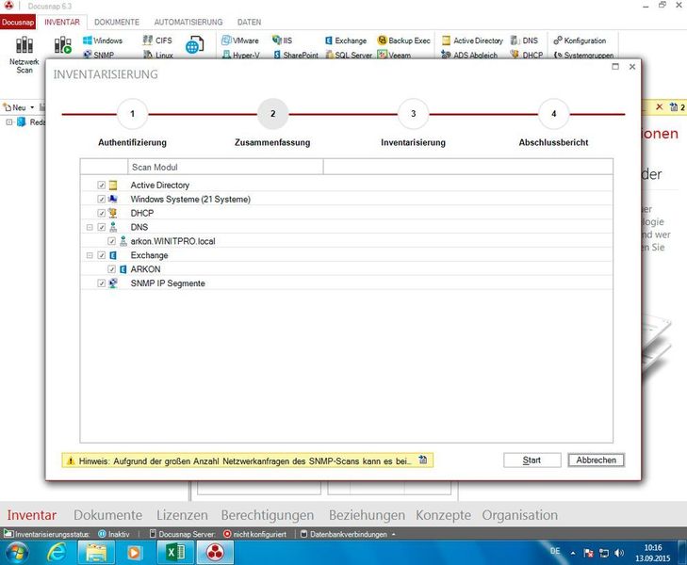Collapse the DNS tree node
The height and width of the screenshot is (565, 687).
point(90,227)
